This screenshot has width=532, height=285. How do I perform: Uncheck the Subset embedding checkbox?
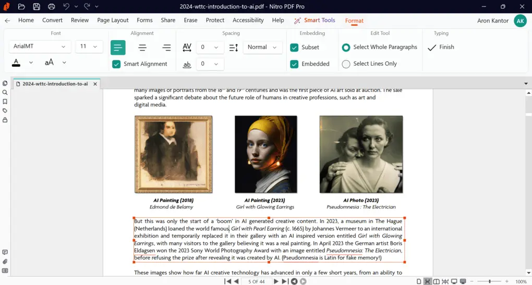click(x=294, y=47)
